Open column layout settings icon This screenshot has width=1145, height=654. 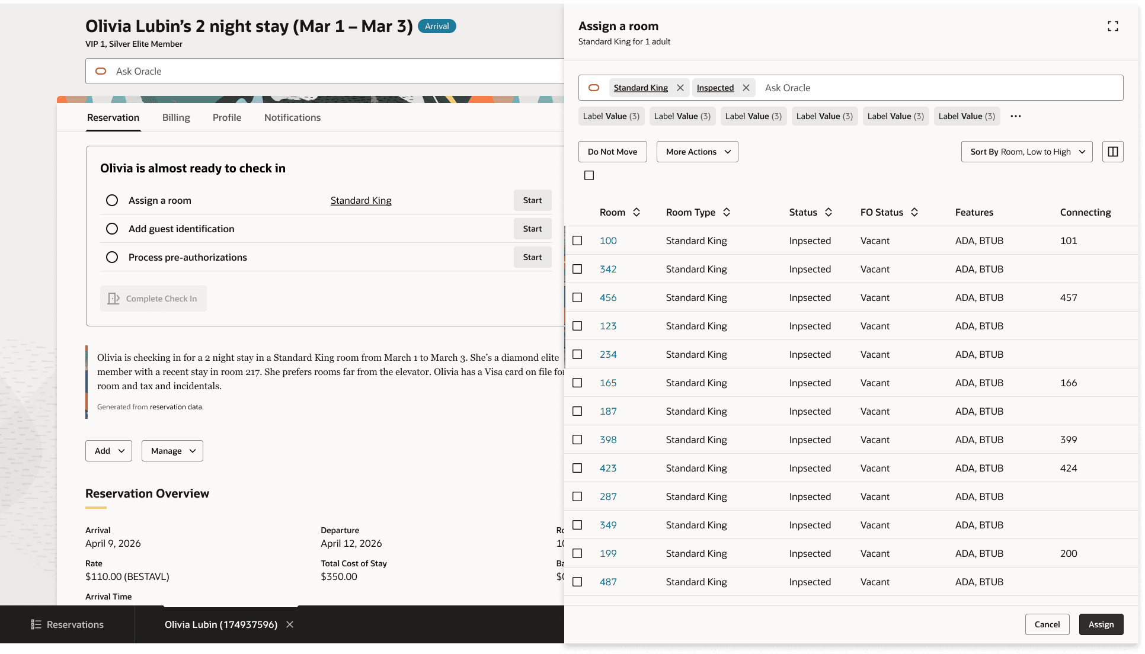(x=1112, y=152)
